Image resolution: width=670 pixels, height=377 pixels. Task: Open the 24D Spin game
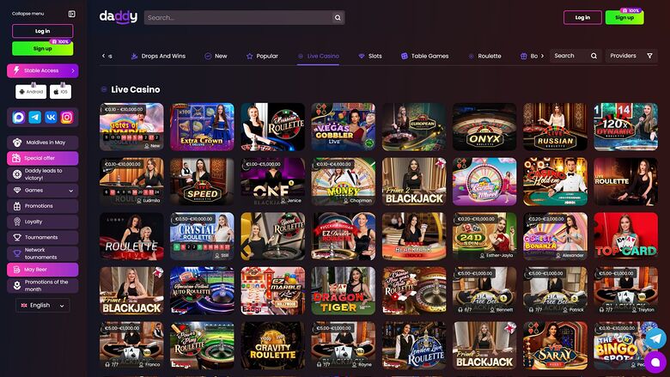(484, 236)
